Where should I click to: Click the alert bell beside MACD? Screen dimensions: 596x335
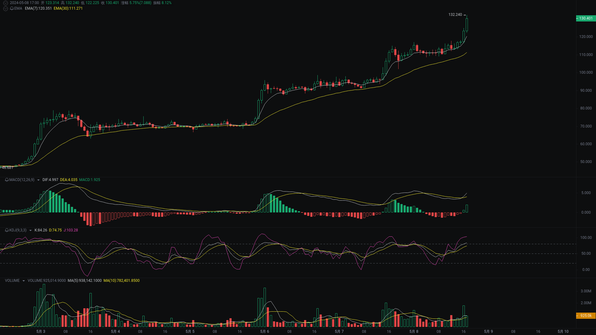(x=6, y=180)
